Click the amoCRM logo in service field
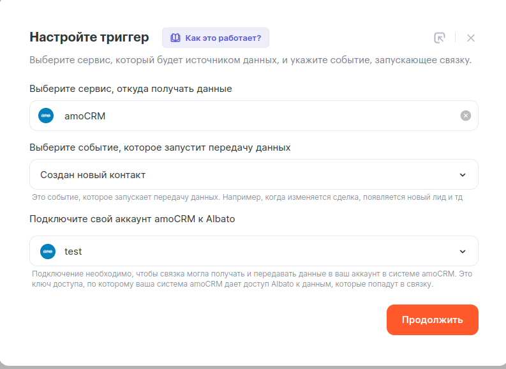 click(46, 116)
